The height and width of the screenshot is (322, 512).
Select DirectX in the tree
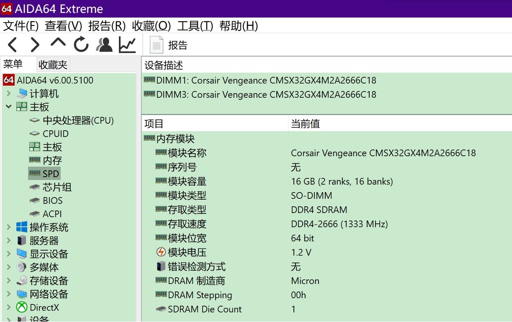[x=38, y=307]
